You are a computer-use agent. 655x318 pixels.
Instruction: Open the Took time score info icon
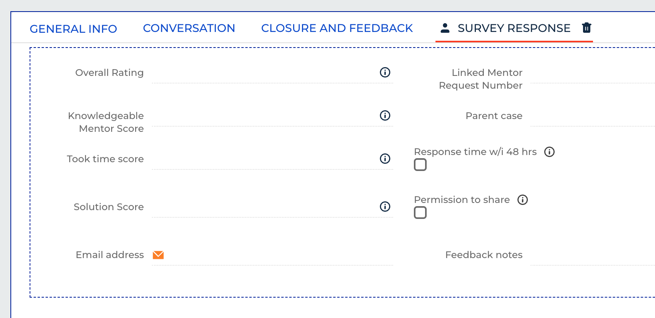click(x=385, y=159)
